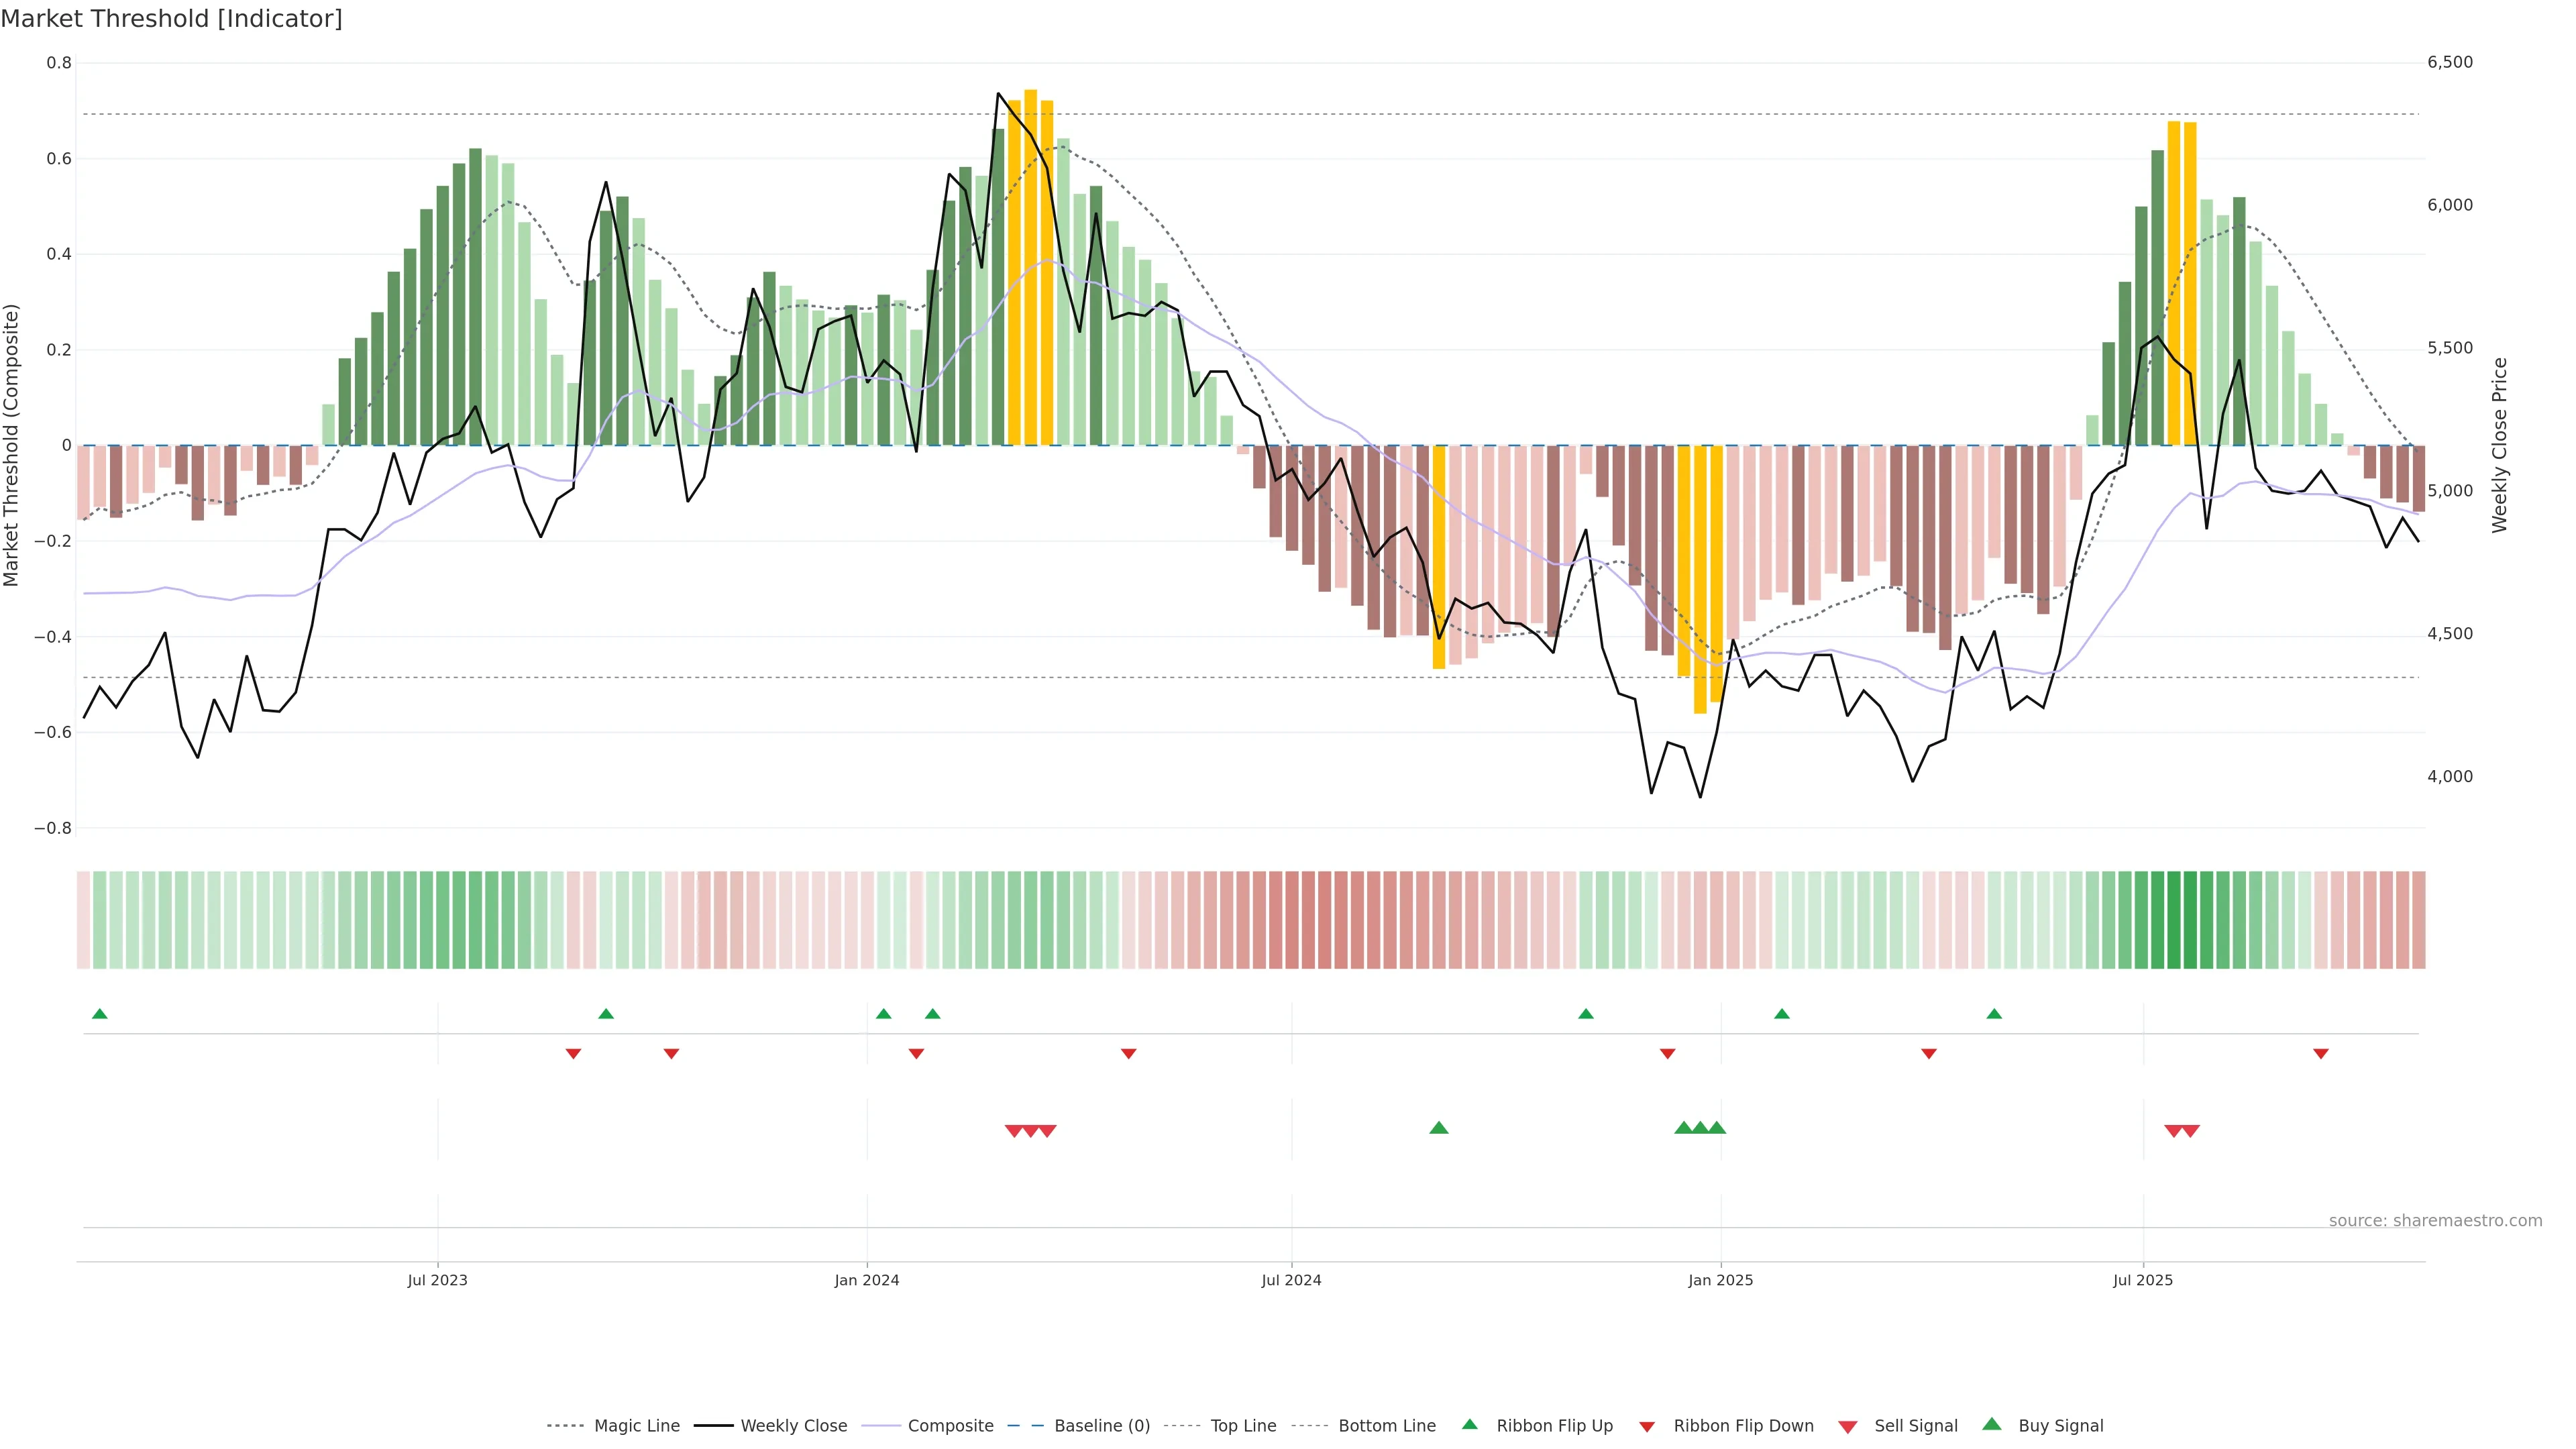Click the Ribbon Flip Up legend icon
The width and height of the screenshot is (2576, 1449).
pos(1469,1424)
